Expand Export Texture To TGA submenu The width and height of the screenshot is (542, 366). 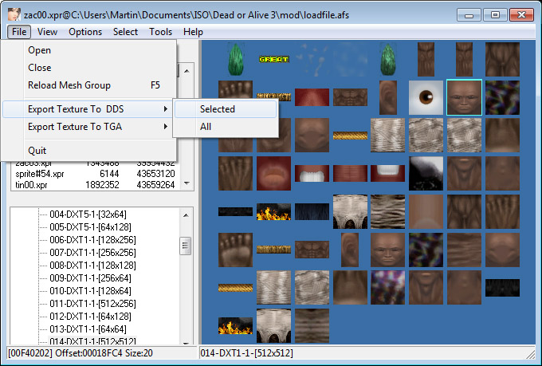point(87,127)
